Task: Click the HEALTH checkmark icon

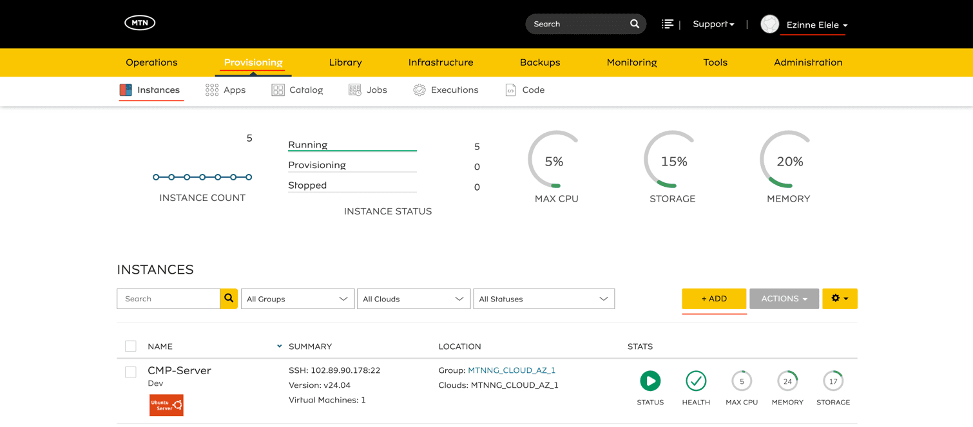Action: (x=696, y=381)
